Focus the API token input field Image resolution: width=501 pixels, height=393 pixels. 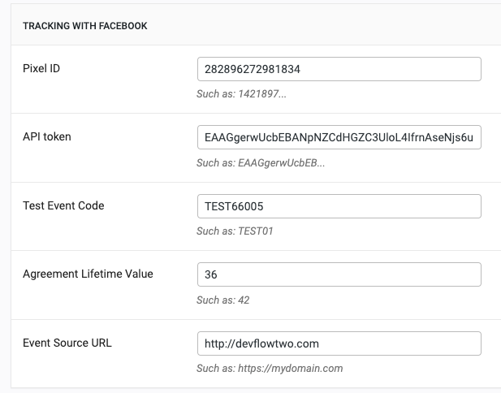339,137
